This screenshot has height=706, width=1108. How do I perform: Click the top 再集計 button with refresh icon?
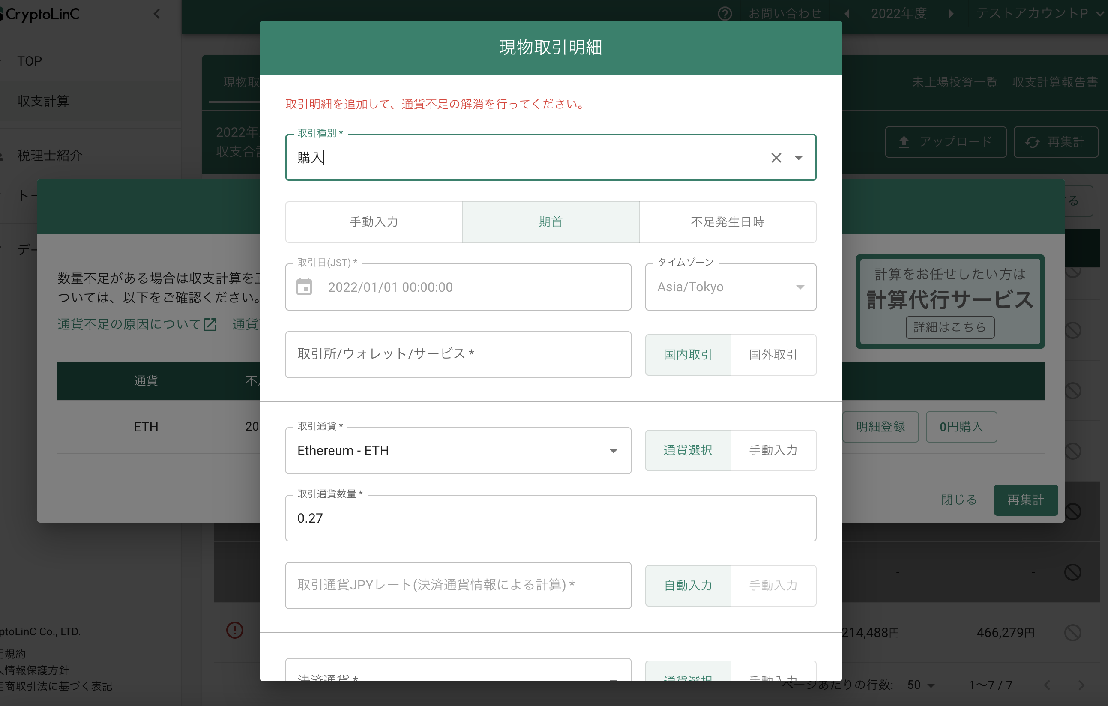coord(1056,142)
